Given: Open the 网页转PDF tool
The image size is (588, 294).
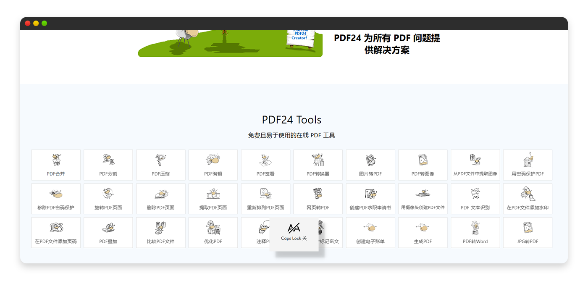Looking at the screenshot, I should 318,199.
